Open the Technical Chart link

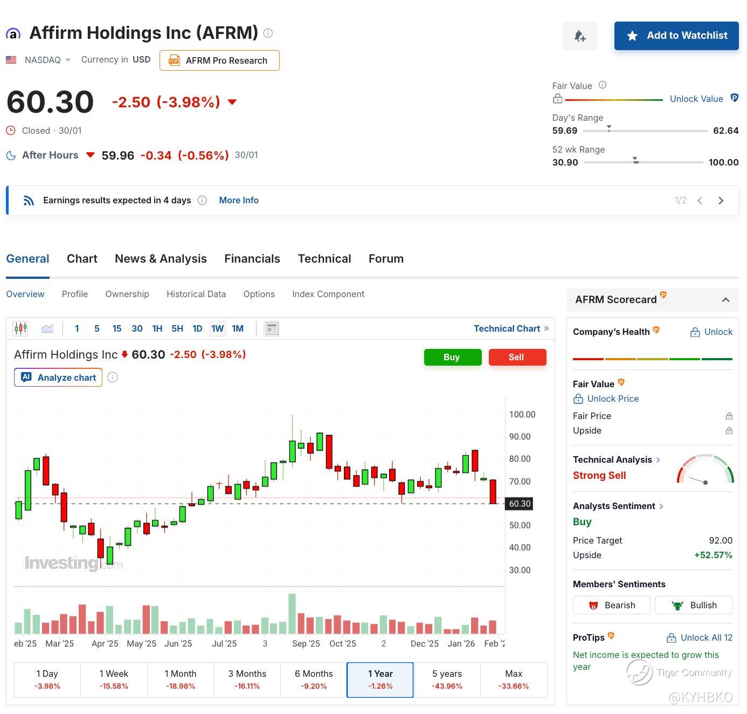[511, 328]
